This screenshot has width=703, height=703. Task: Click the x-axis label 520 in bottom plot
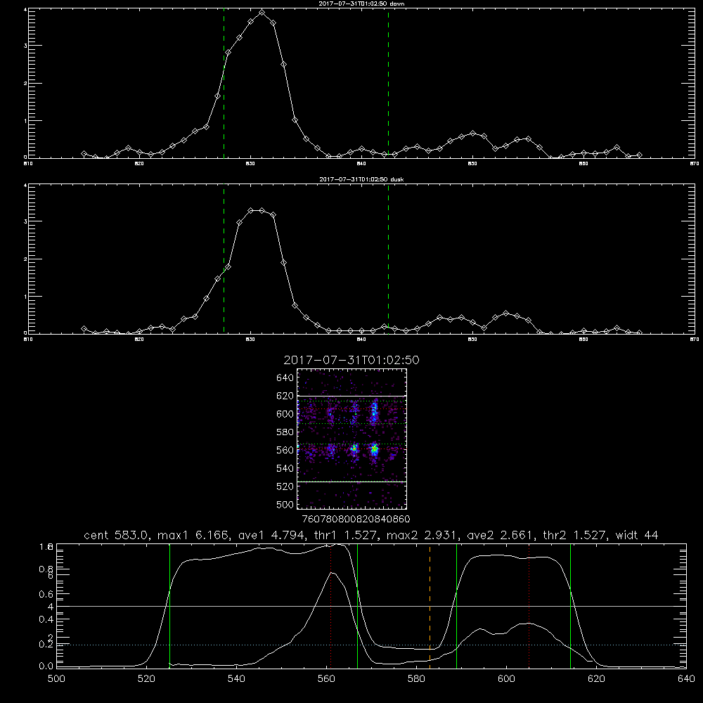click(x=146, y=679)
